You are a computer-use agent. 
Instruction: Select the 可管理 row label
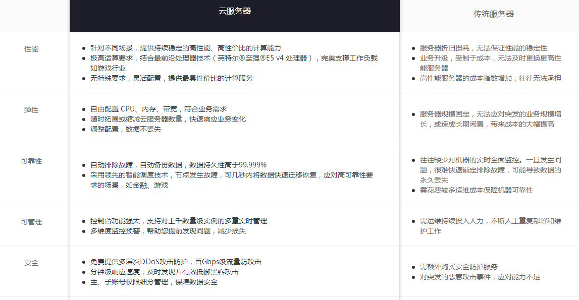pyautogui.click(x=31, y=222)
